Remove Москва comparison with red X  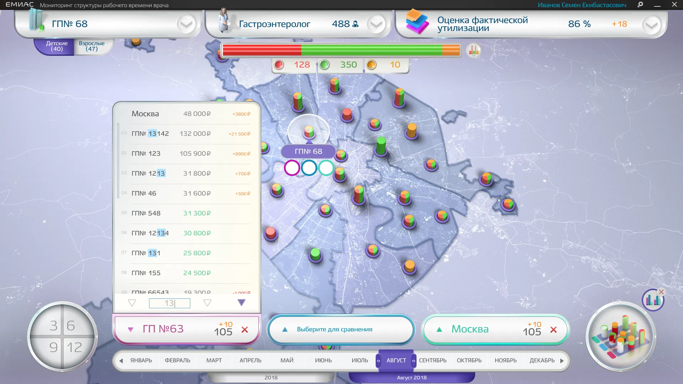point(554,330)
